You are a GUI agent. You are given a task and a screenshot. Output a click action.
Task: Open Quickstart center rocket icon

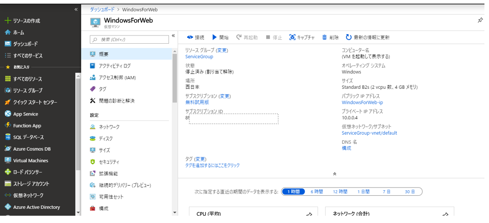[x=8, y=102]
